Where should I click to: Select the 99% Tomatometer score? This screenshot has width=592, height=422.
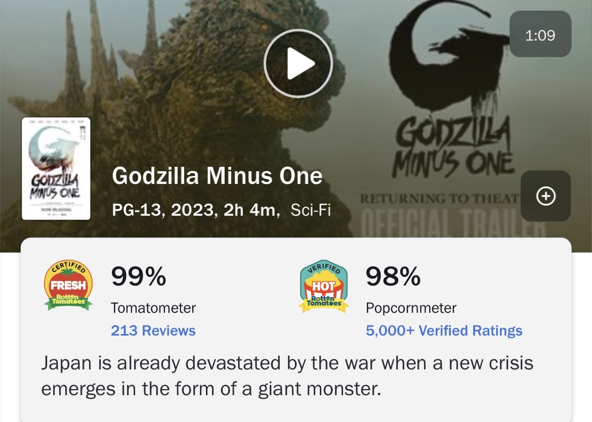coord(138,276)
